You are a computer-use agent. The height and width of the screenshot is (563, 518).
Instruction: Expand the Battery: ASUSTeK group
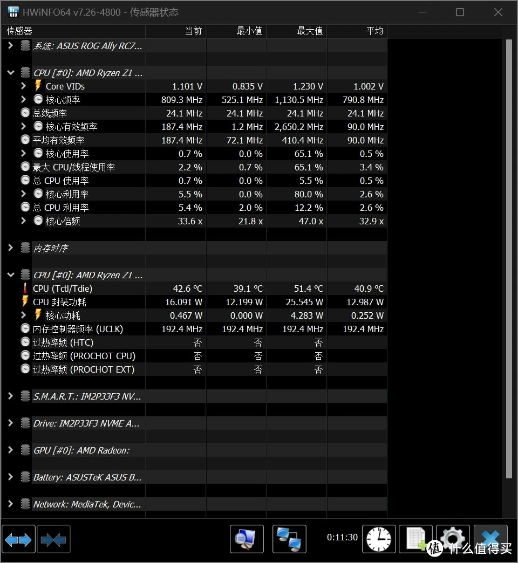coord(10,477)
